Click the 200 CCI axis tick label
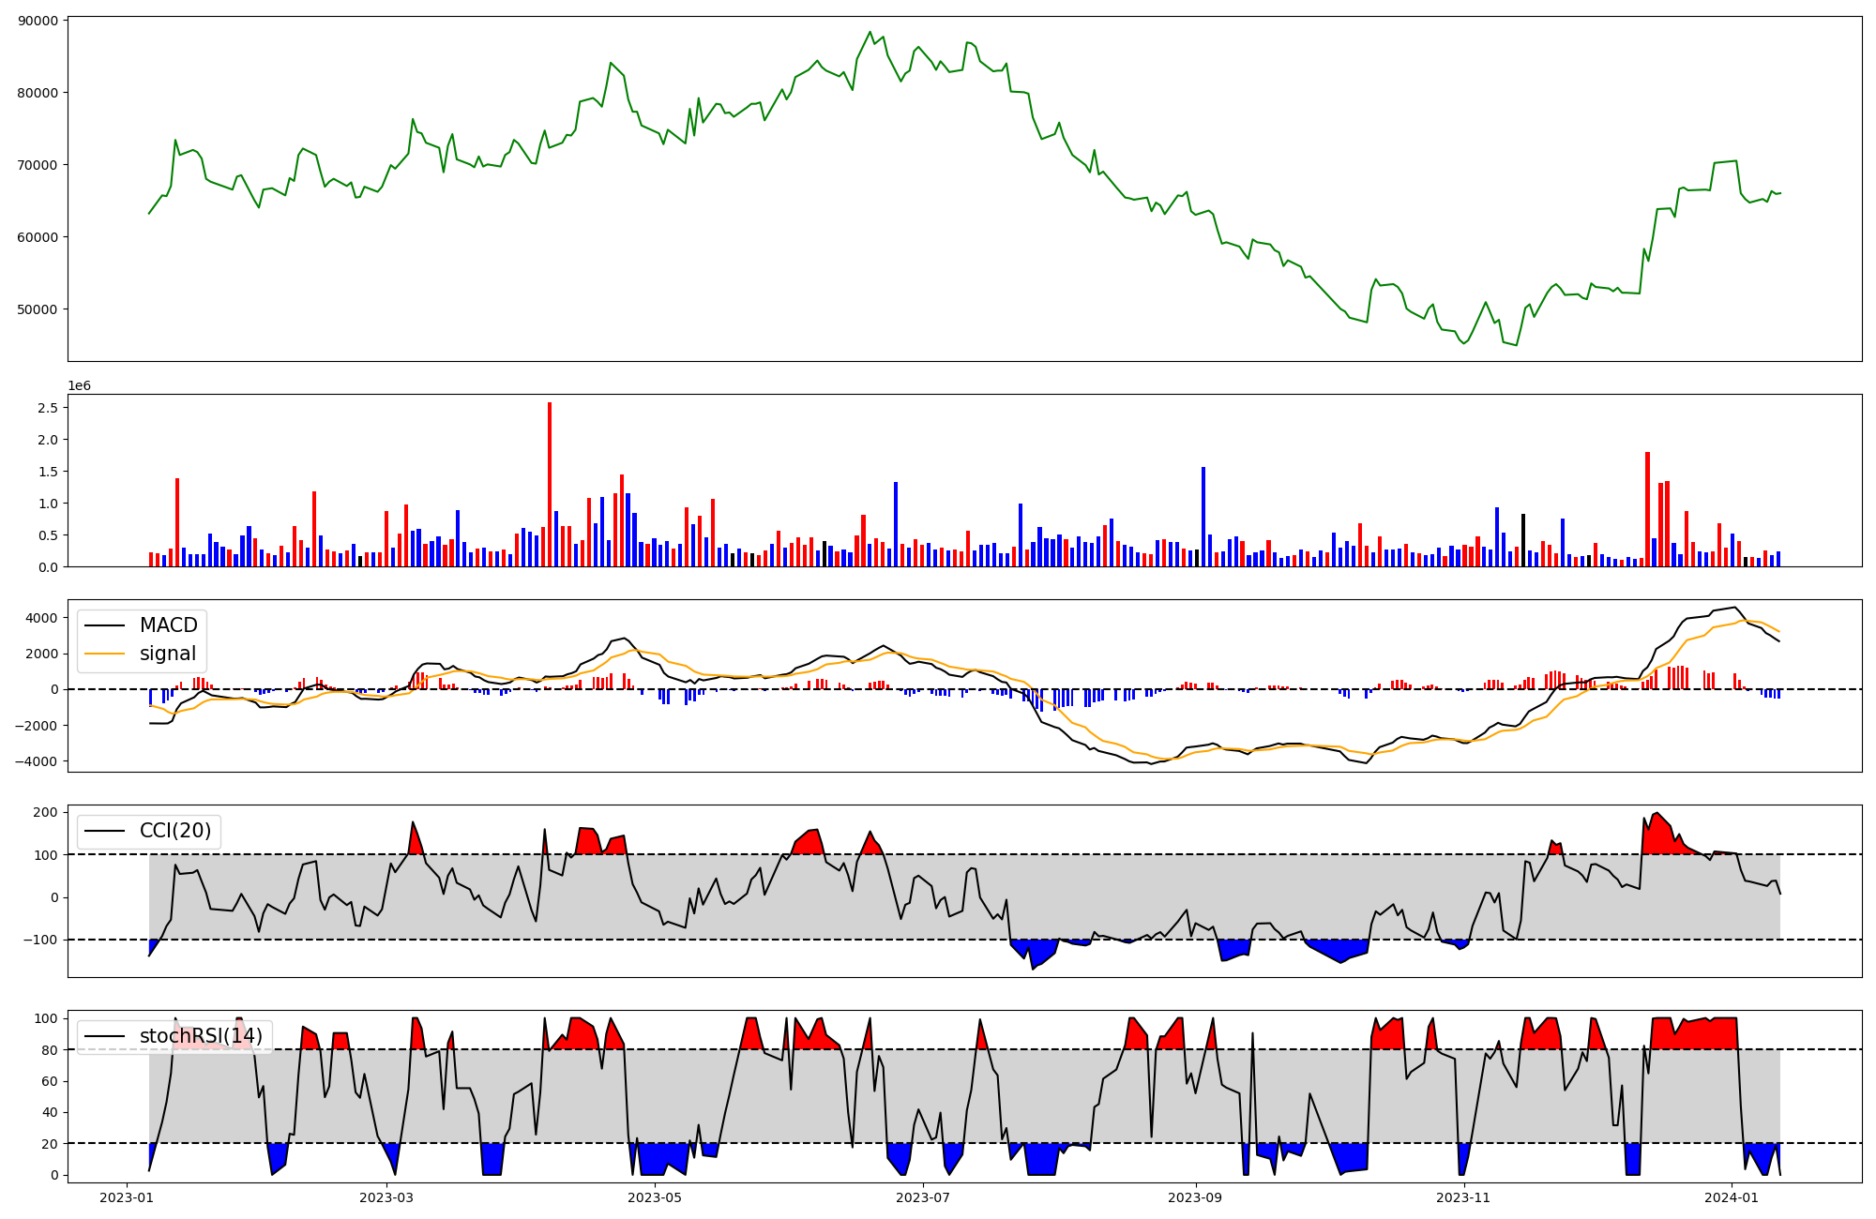The image size is (1876, 1219). 47,812
